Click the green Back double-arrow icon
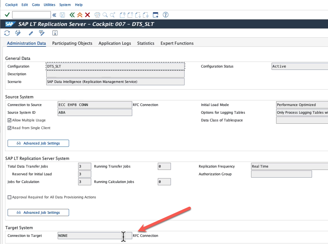 (72, 15)
